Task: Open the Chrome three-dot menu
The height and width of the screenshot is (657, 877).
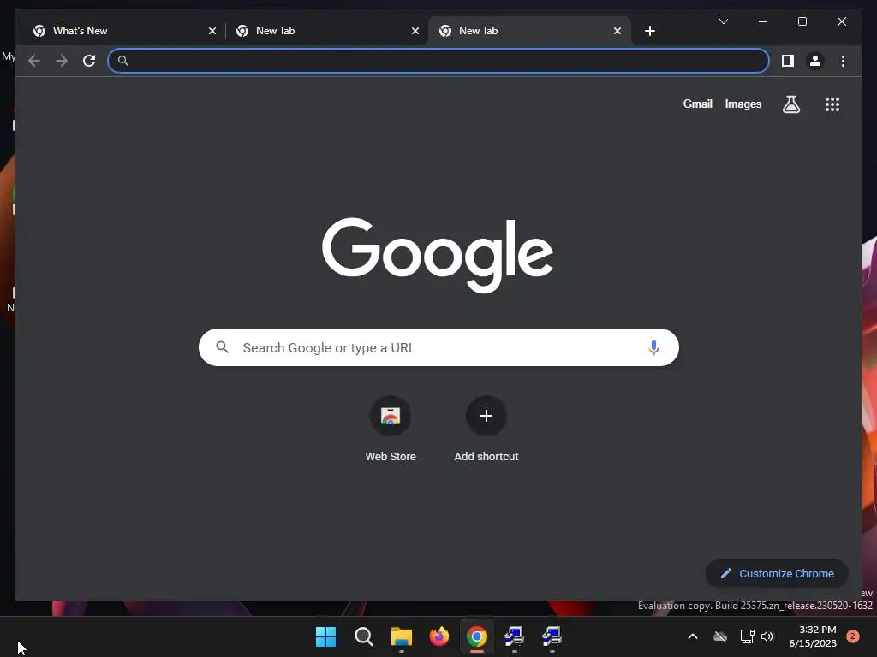Action: [x=843, y=61]
